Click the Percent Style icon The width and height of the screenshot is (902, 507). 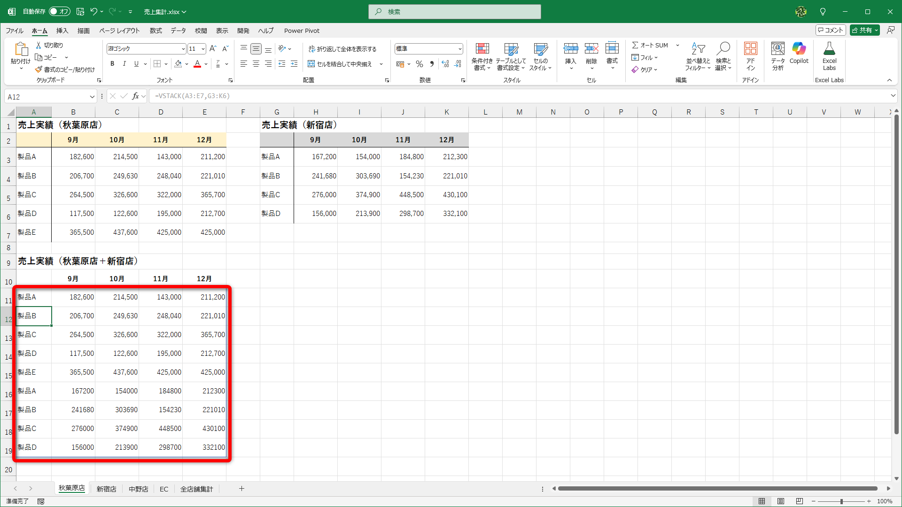[x=420, y=64]
